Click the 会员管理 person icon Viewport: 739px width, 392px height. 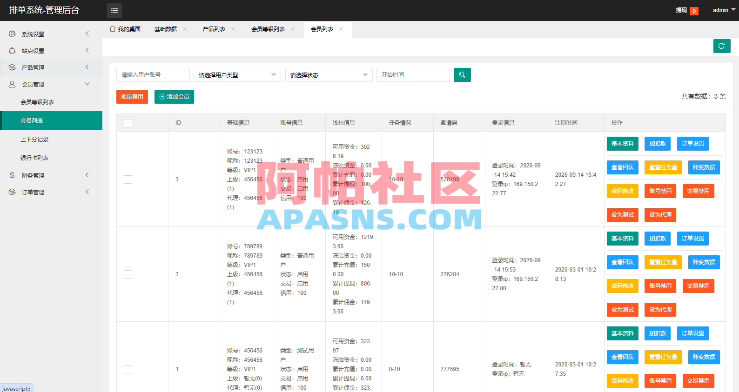click(x=12, y=84)
